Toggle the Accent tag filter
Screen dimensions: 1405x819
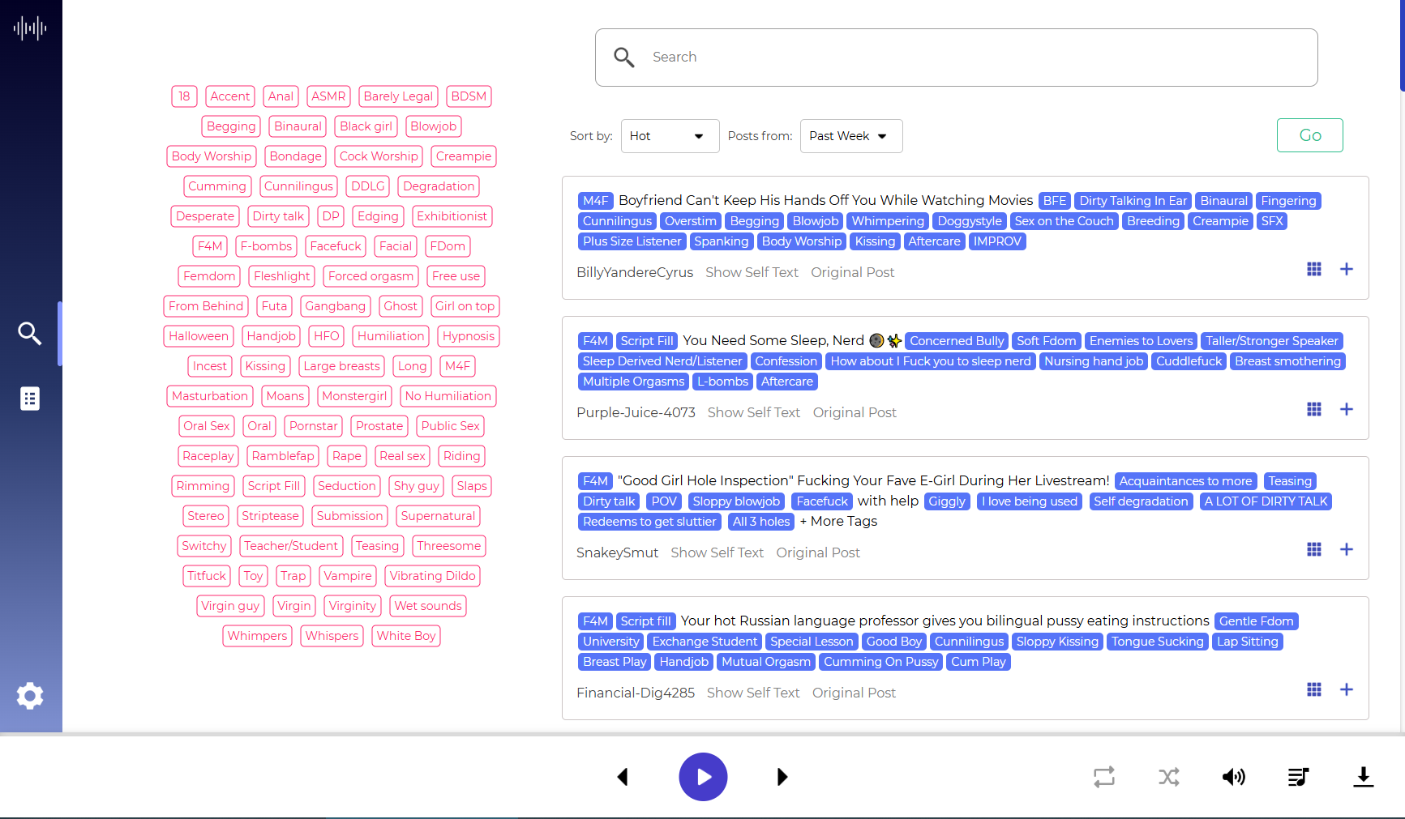[x=230, y=96]
